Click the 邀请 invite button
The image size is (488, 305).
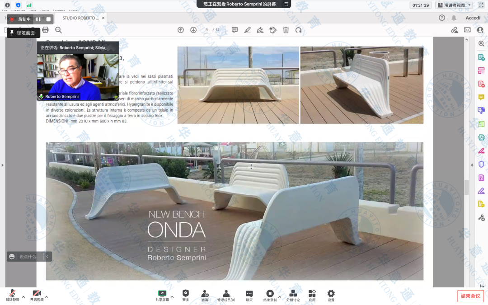pyautogui.click(x=205, y=296)
